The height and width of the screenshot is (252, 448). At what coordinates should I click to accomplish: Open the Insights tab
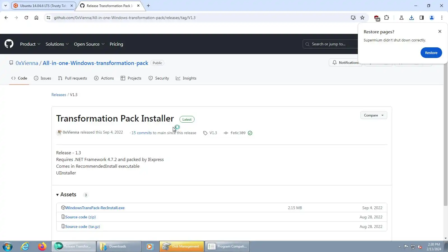point(186,78)
